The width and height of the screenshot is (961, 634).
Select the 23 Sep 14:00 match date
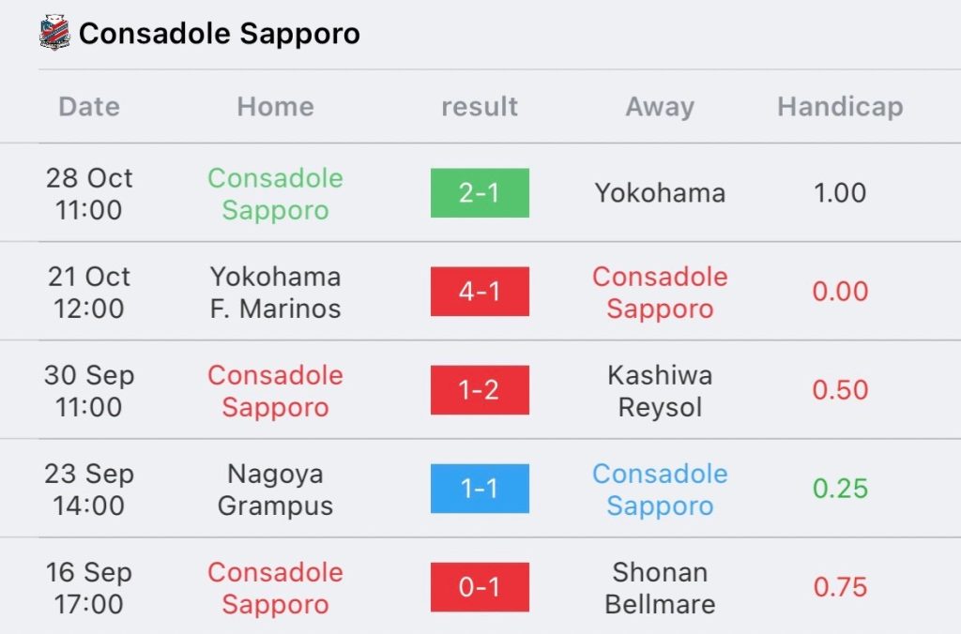point(89,490)
